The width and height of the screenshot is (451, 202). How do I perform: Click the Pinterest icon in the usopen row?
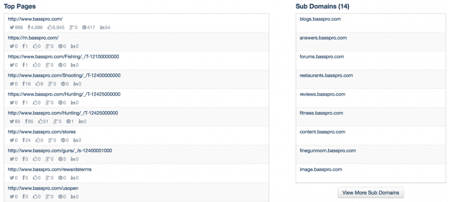(x=61, y=197)
